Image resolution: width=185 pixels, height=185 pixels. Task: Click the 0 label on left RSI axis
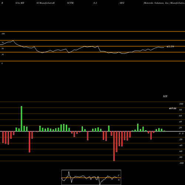coord(2,63)
